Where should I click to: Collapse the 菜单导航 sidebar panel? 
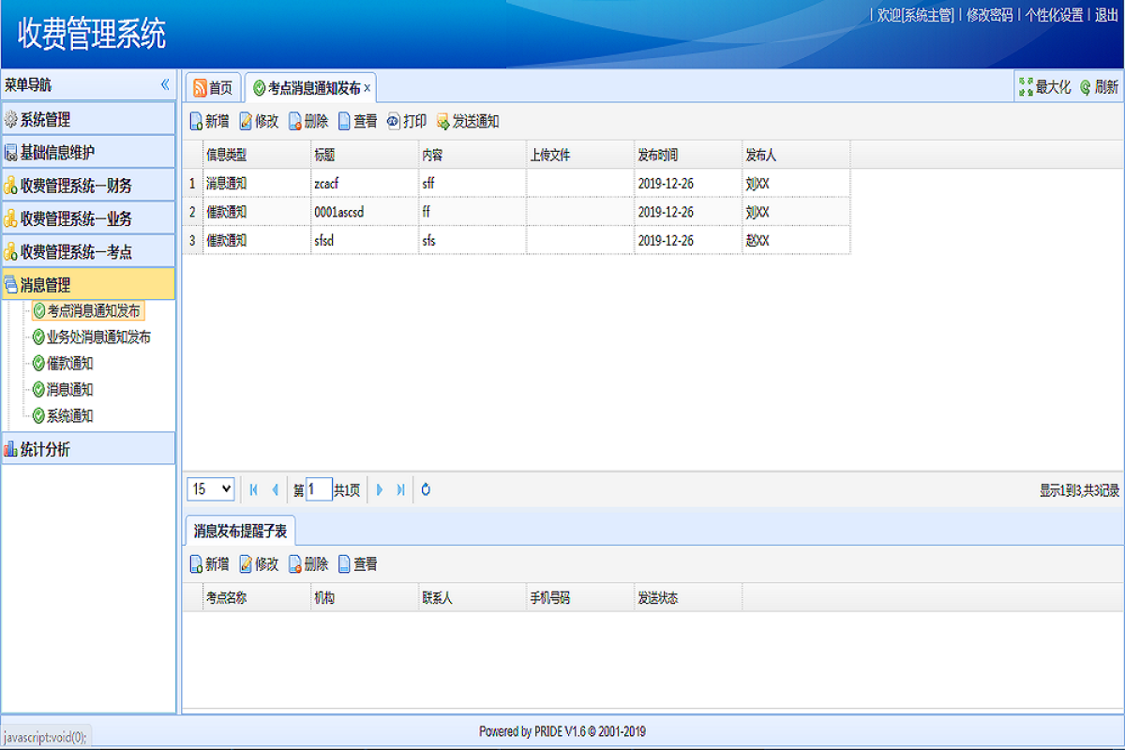(165, 84)
